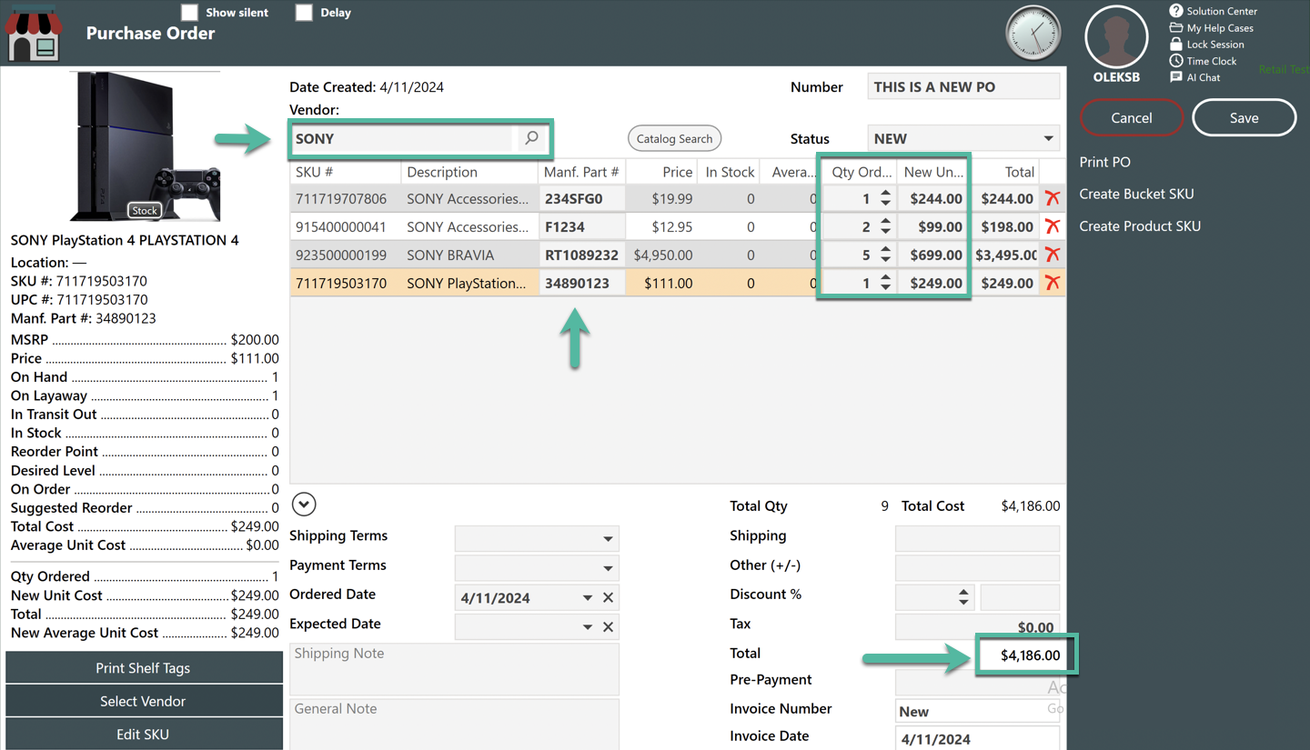
Task: Click the Total column header
Action: 1005,172
